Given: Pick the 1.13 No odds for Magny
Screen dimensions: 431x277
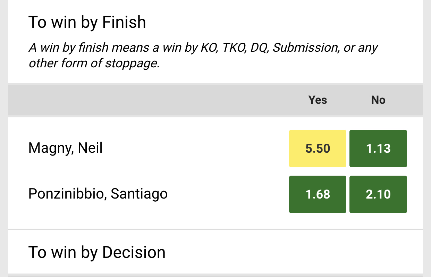Looking at the screenshot, I should [x=378, y=149].
